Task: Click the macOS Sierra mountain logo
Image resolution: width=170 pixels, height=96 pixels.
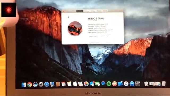Action: point(75,29)
